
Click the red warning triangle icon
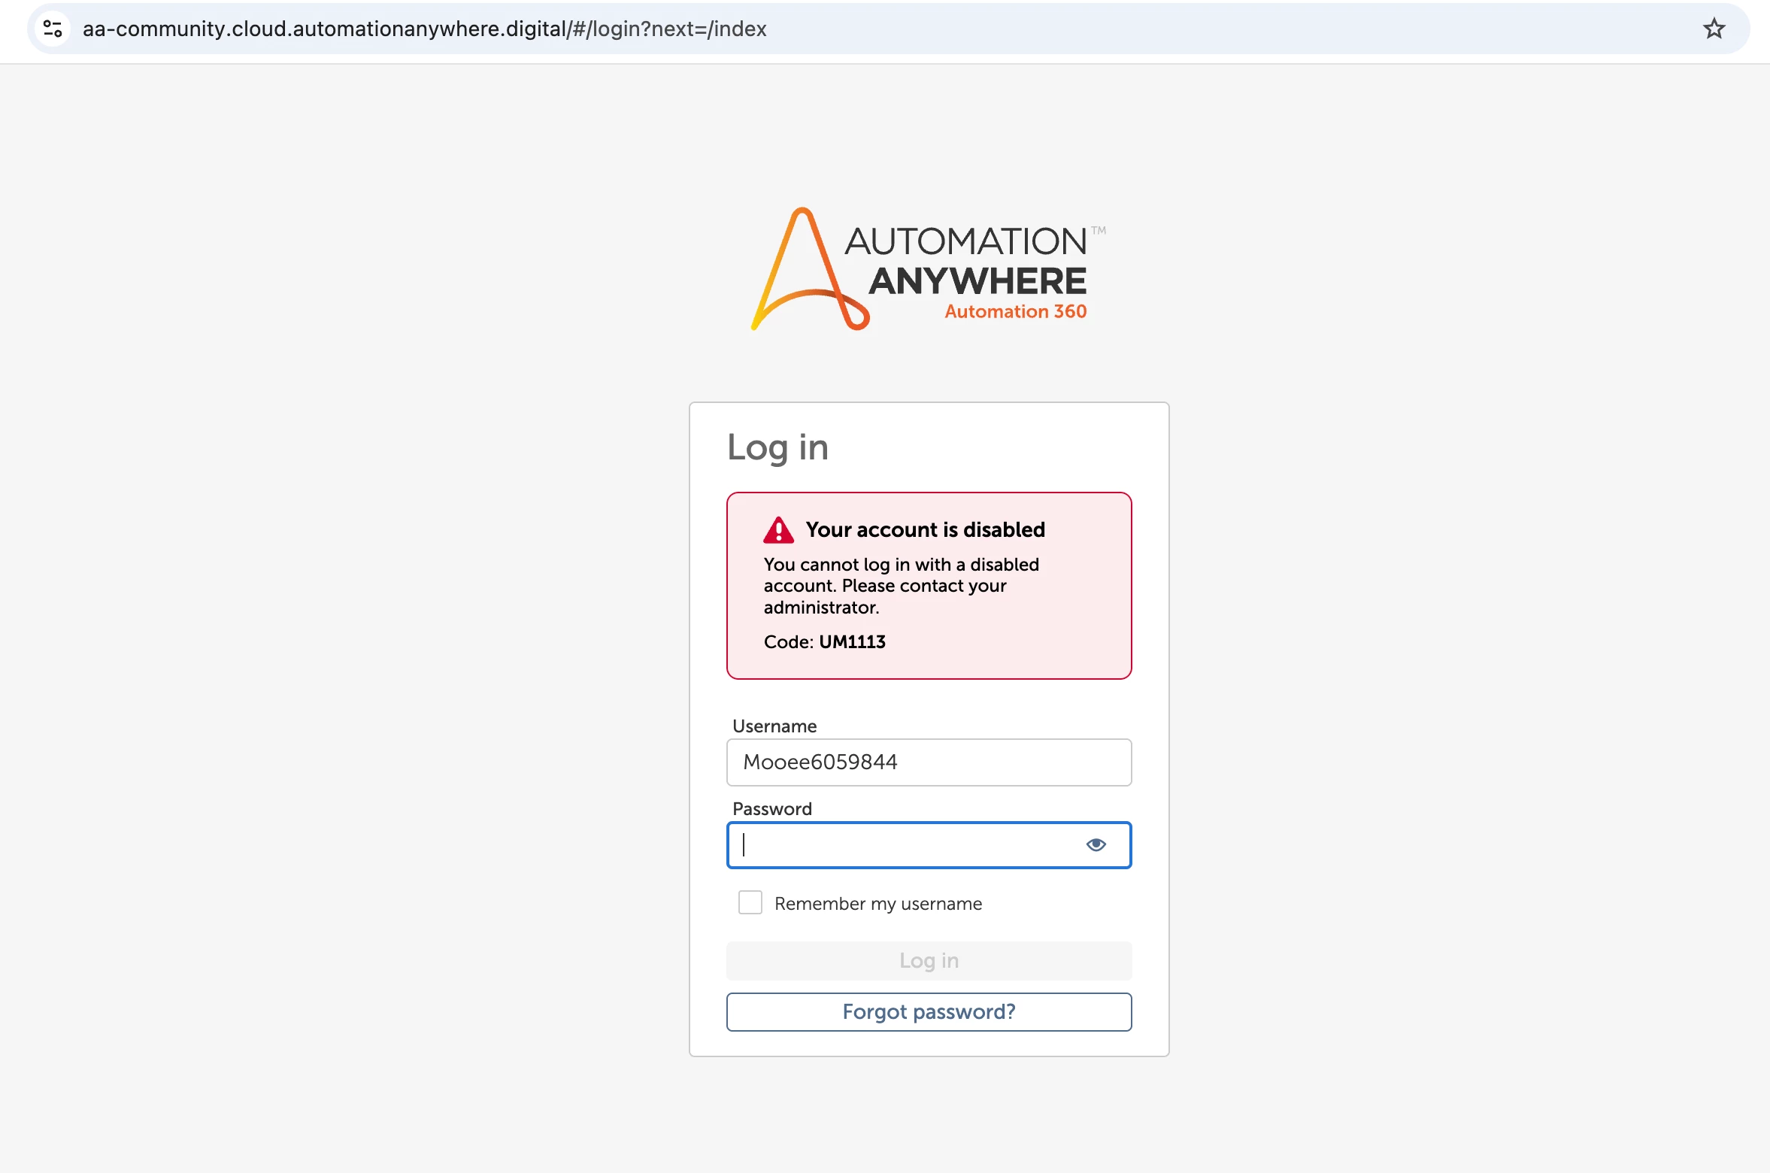pos(778,530)
